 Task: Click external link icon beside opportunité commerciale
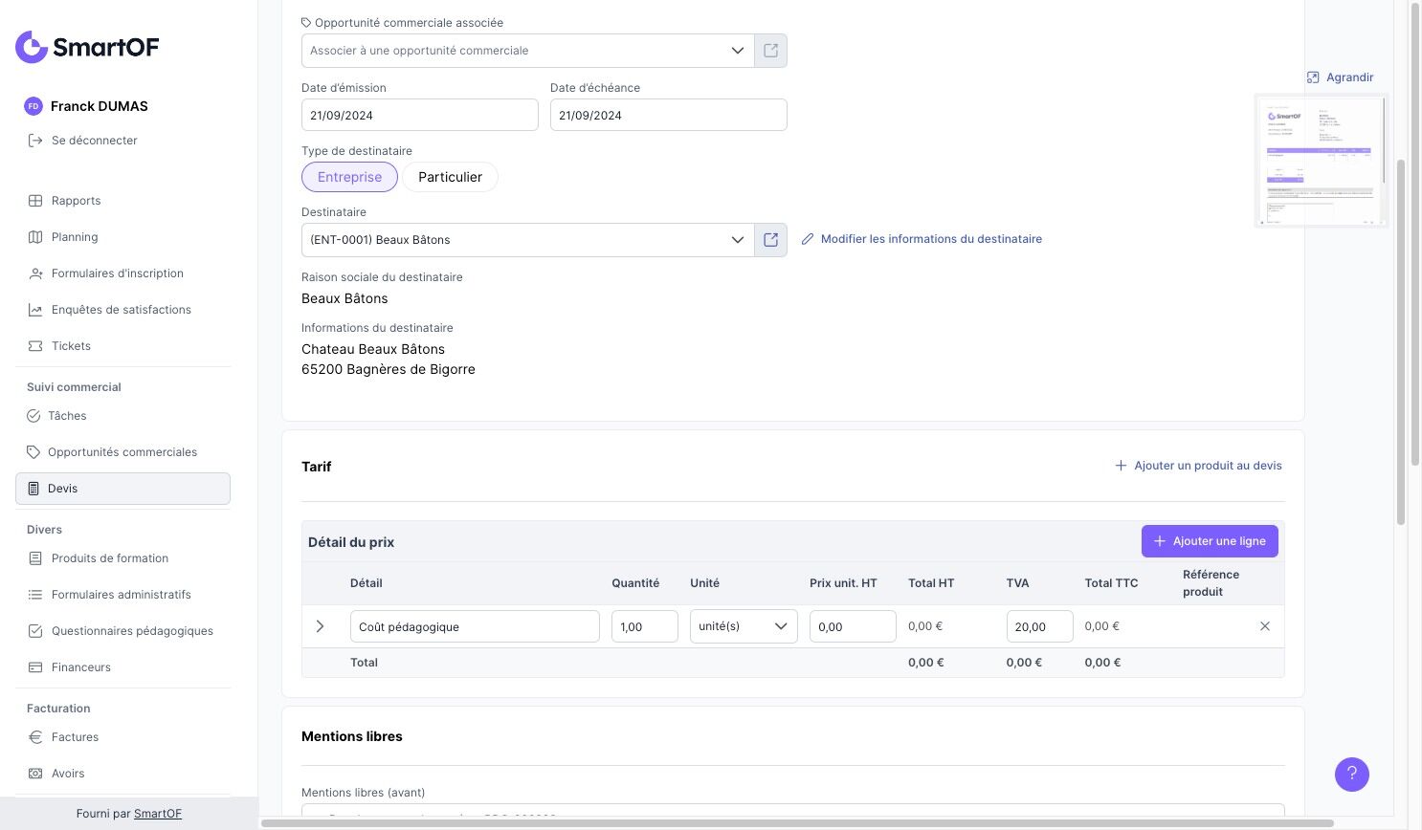click(x=770, y=51)
